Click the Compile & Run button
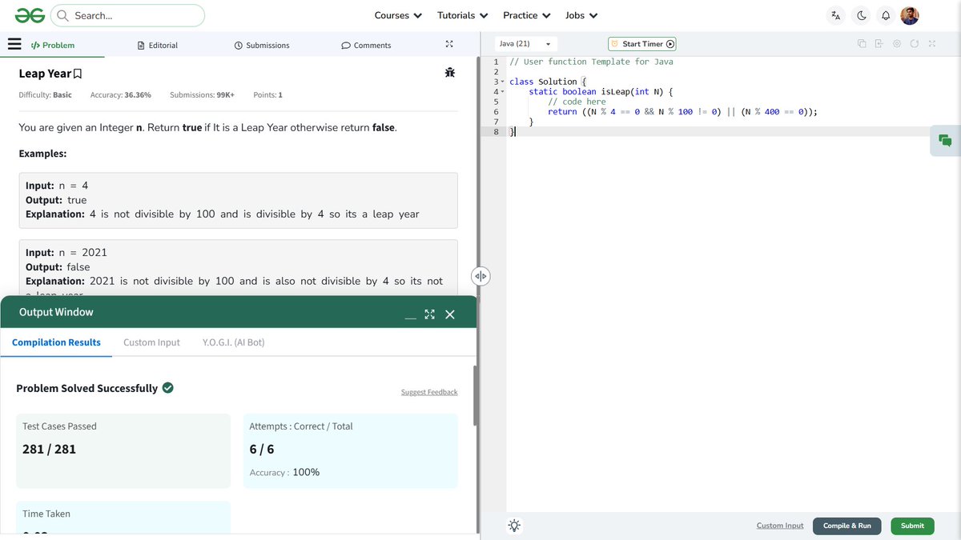This screenshot has width=961, height=540. pos(847,526)
